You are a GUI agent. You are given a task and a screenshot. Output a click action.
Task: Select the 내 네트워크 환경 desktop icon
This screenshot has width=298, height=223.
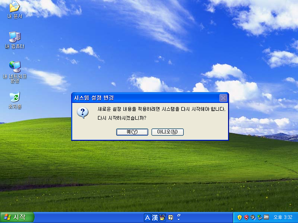point(15,72)
